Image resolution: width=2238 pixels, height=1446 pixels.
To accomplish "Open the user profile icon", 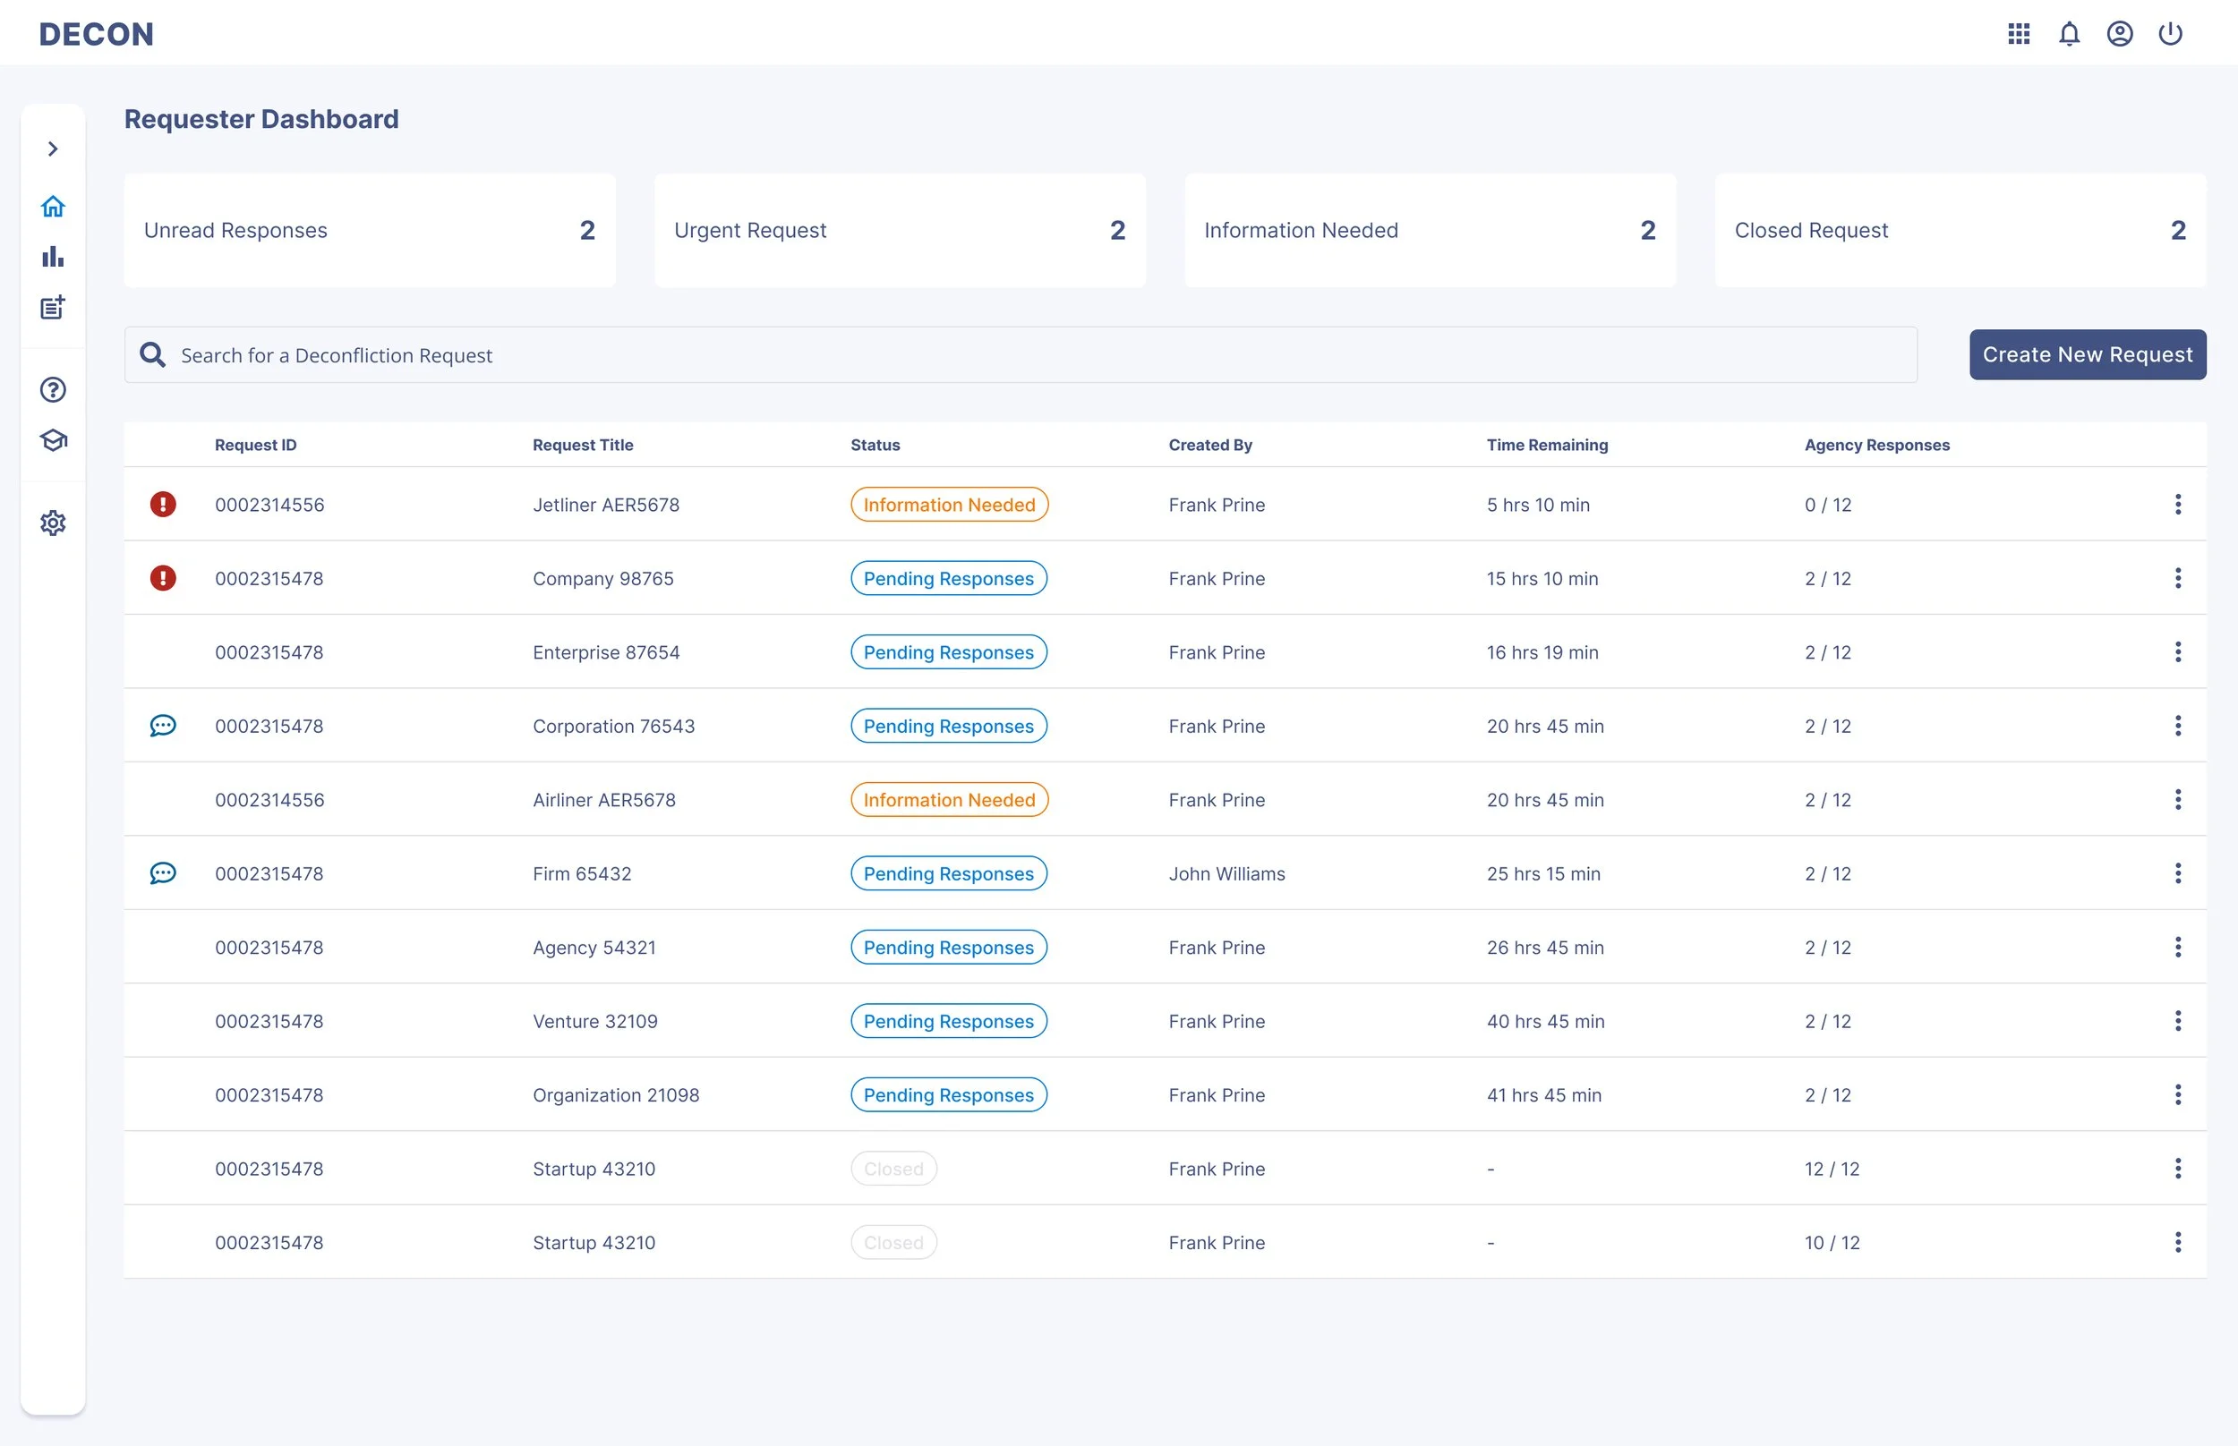I will [x=2119, y=34].
